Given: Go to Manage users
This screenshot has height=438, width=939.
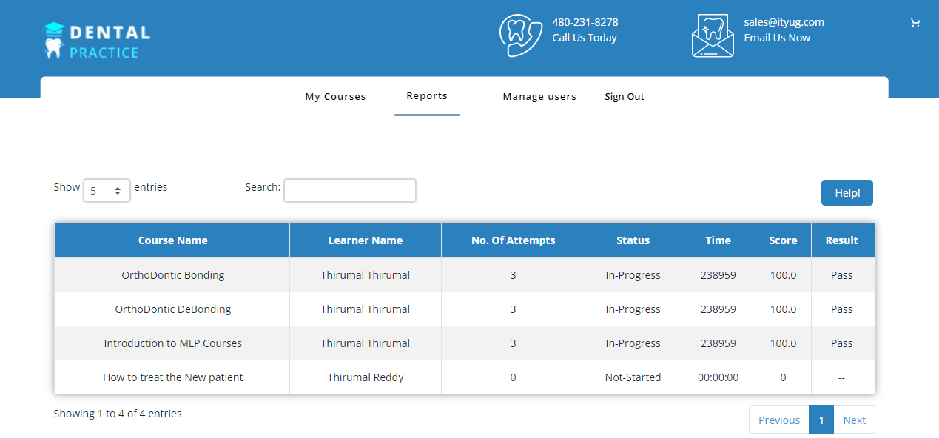Looking at the screenshot, I should 539,97.
